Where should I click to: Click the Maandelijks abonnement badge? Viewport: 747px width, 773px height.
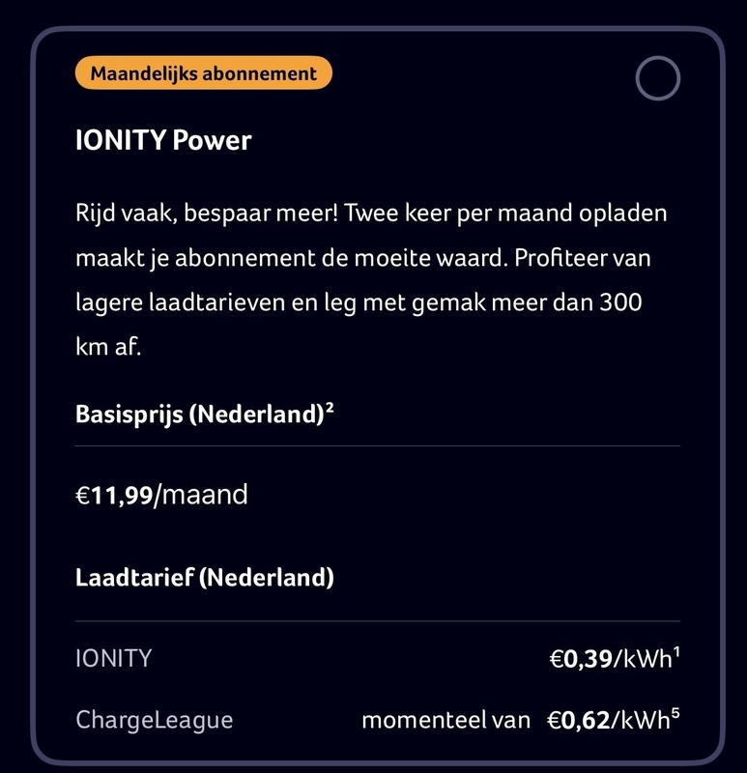[203, 72]
